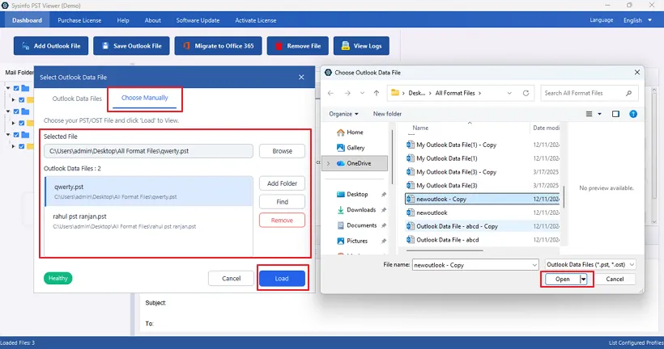Open the English language dropdown
Screen dimensions: 664x349
pyautogui.click(x=637, y=20)
